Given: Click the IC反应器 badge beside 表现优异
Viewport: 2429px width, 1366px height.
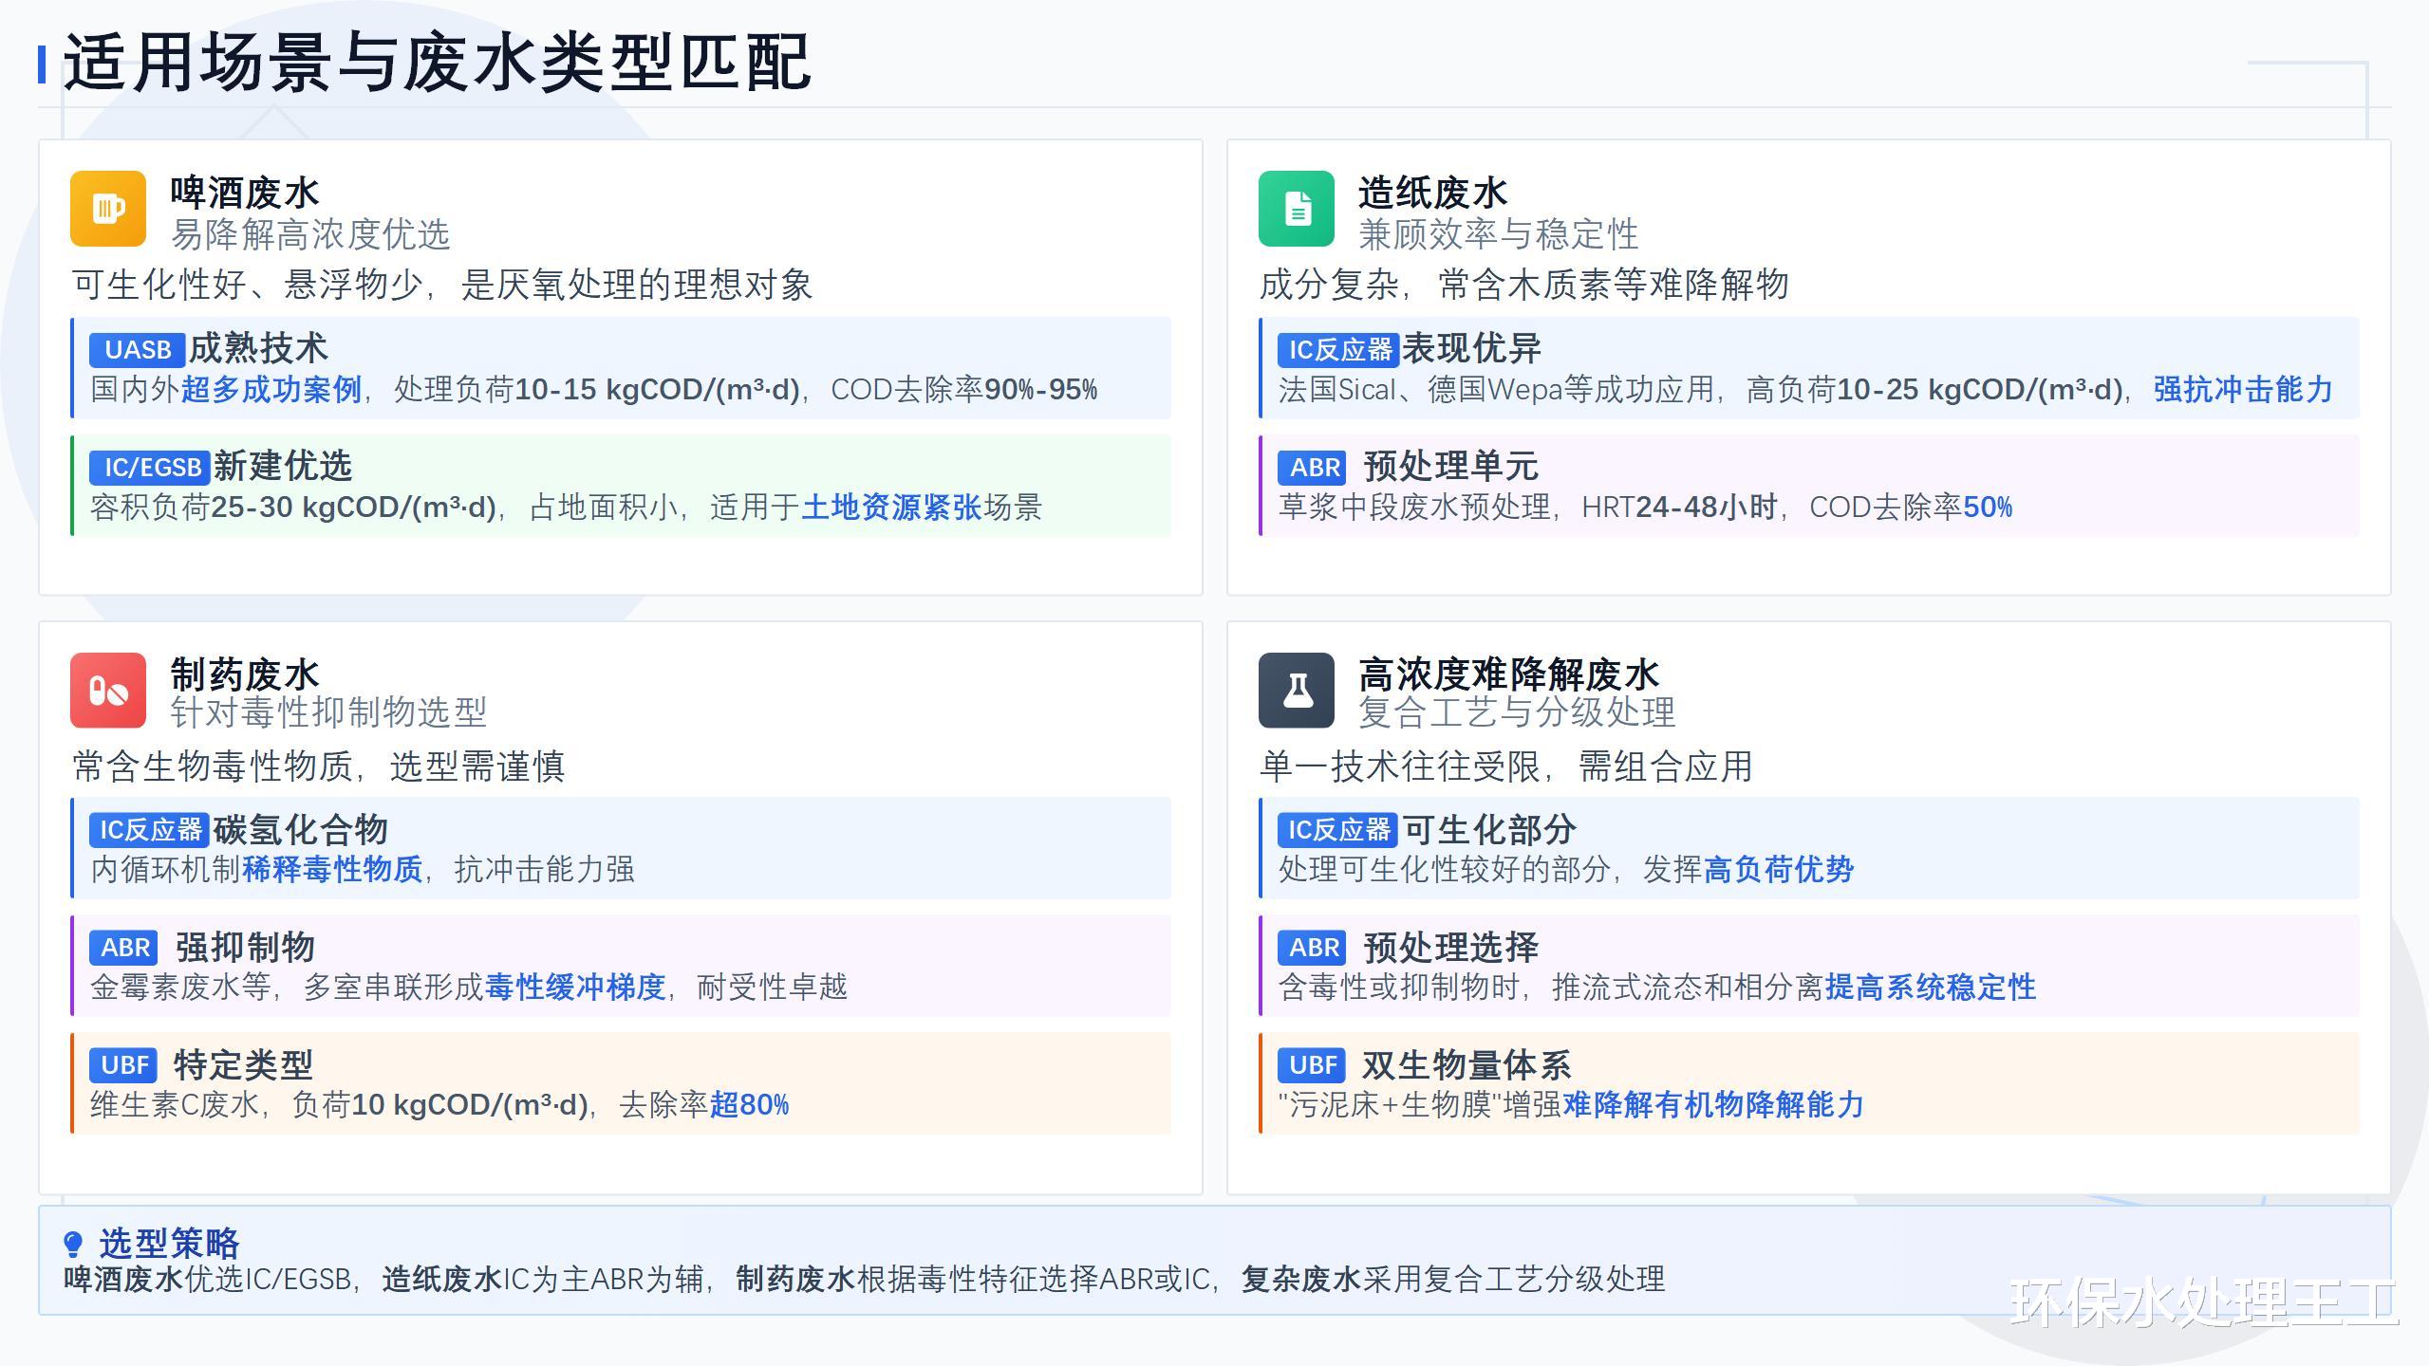Looking at the screenshot, I should pos(1338,350).
